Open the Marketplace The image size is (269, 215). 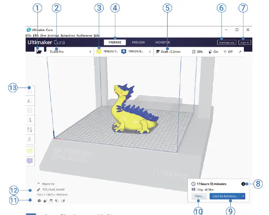click(227, 42)
